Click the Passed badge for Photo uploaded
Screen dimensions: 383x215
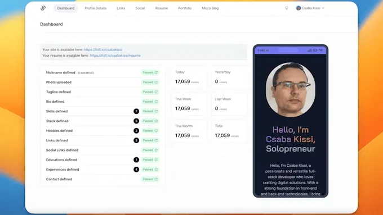pyautogui.click(x=150, y=83)
